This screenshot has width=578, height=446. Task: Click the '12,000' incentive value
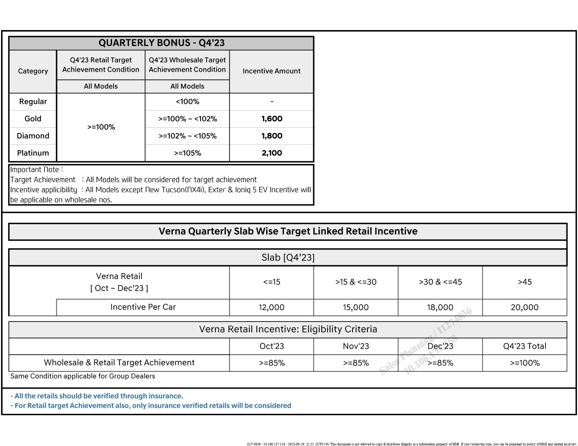point(271,307)
